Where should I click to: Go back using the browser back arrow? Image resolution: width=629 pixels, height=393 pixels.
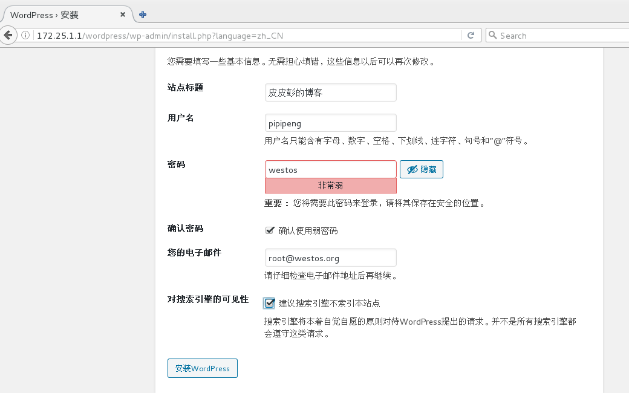(x=8, y=35)
